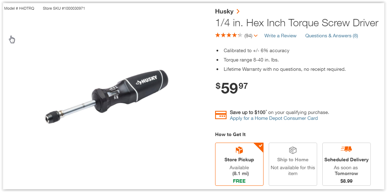Image resolution: width=387 pixels, height=192 pixels.
Task: Click the Store SKU number text
Action: pyautogui.click(x=64, y=8)
